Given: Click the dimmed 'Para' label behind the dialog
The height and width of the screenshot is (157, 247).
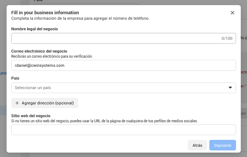Looking at the screenshot, I should pos(38,1).
